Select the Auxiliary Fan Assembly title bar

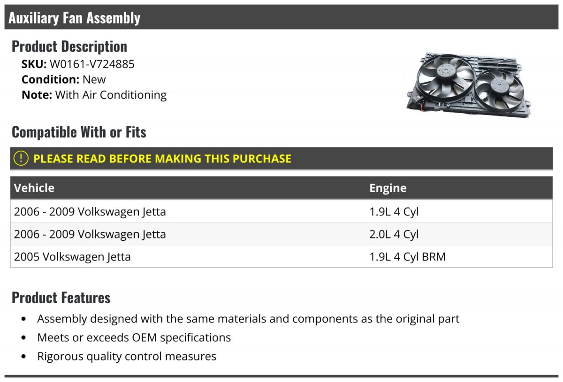[281, 17]
